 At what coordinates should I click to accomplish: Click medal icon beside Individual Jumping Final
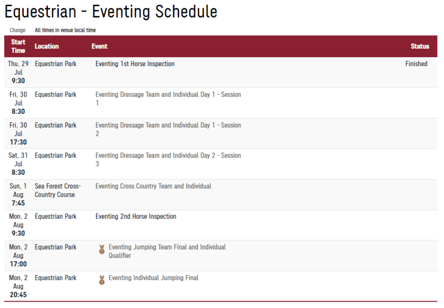pyautogui.click(x=102, y=281)
